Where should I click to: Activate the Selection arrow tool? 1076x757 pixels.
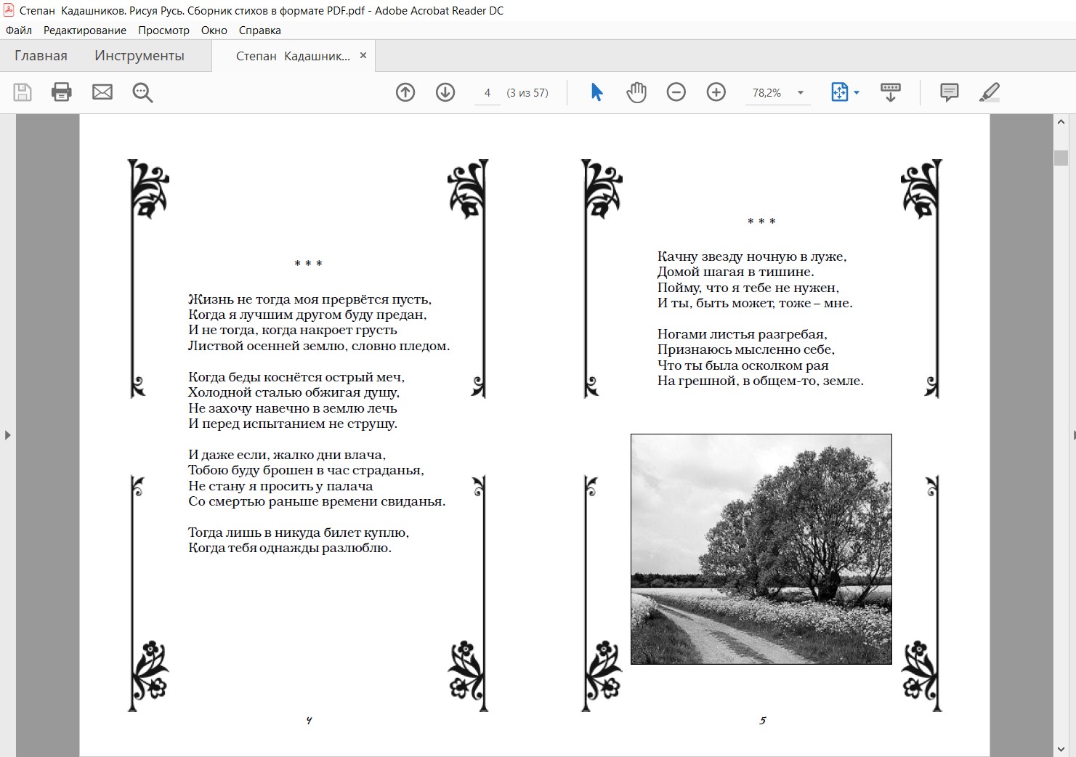[596, 92]
